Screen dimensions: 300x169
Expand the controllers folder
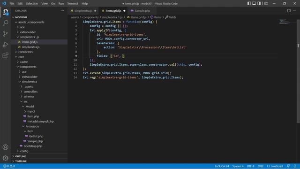coord(39,92)
